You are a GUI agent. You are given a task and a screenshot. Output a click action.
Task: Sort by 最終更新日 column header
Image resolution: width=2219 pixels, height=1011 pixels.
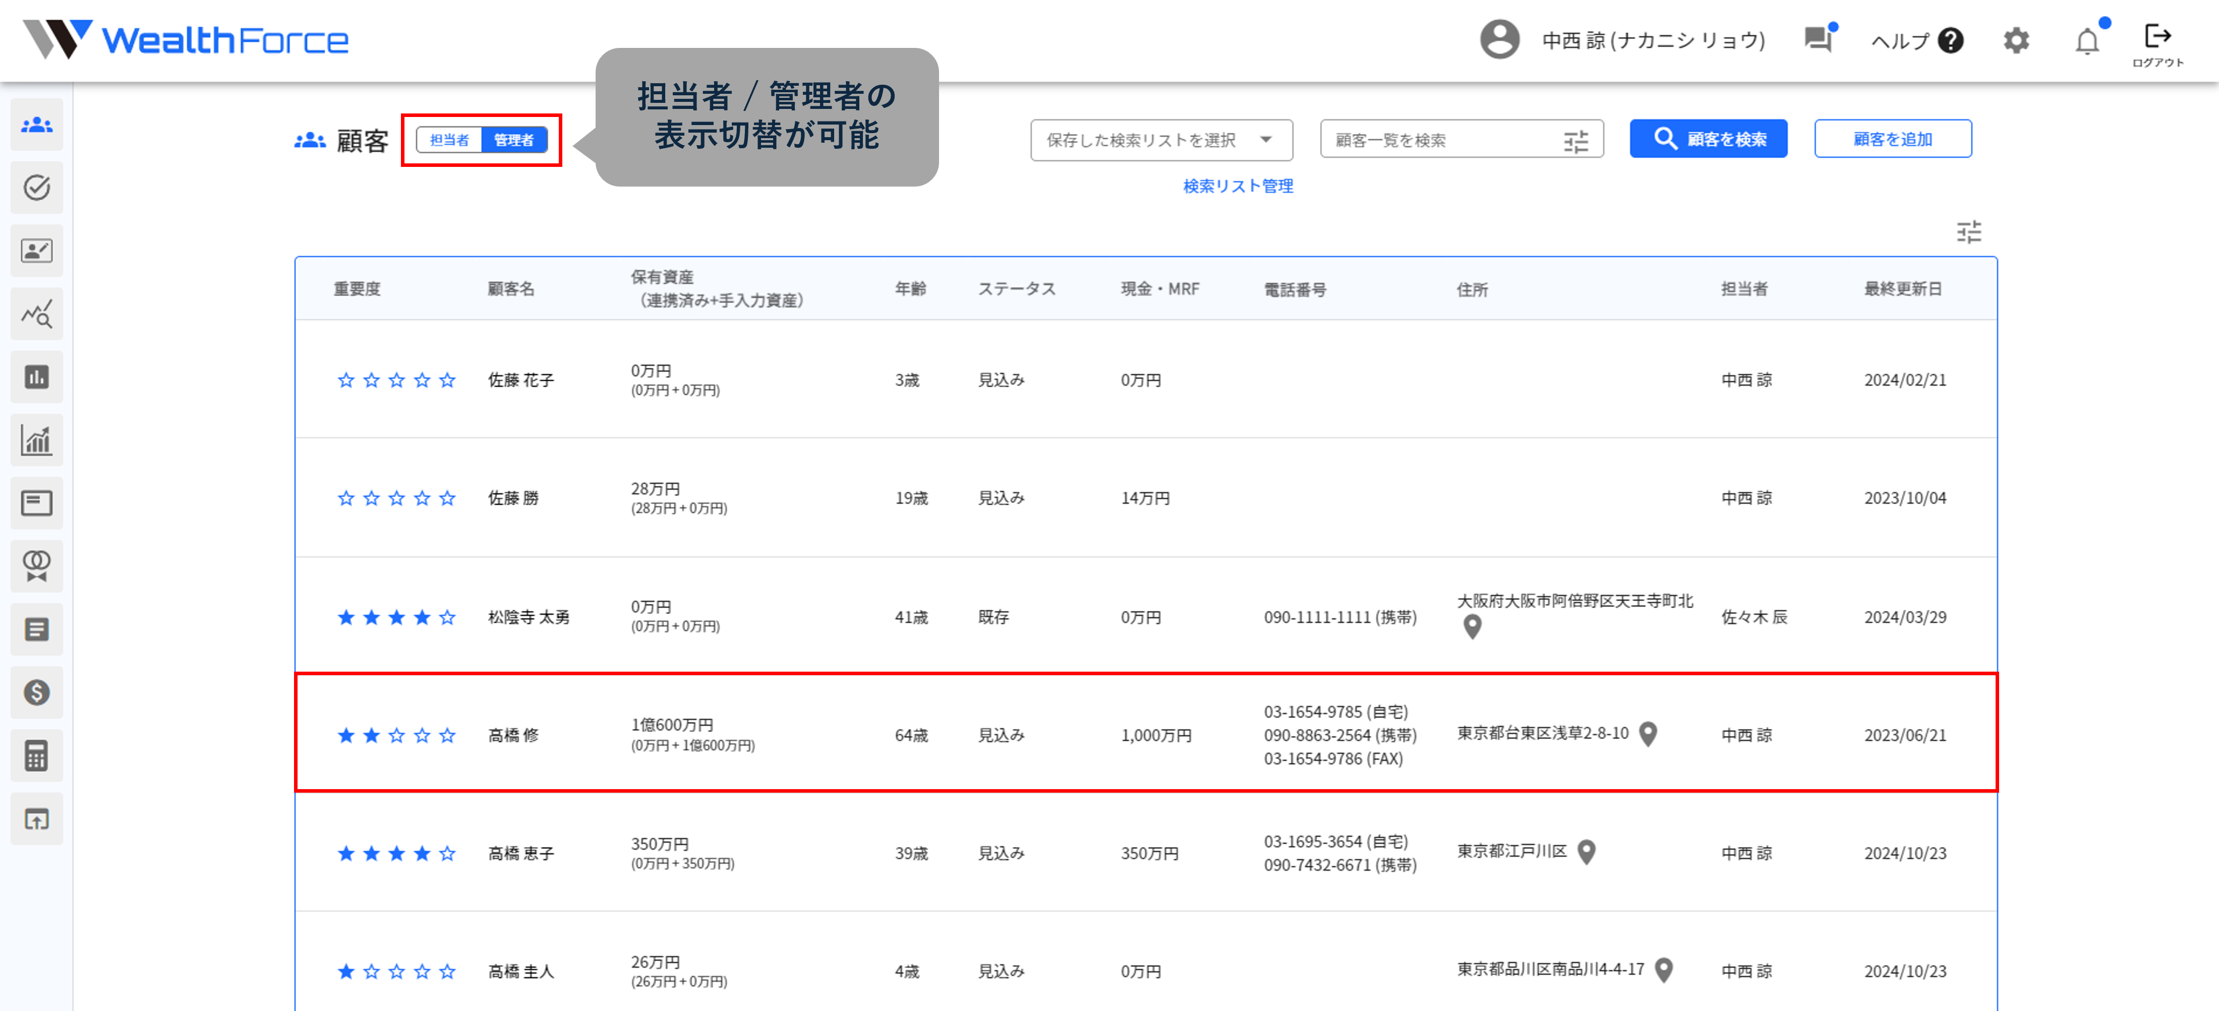pos(1902,289)
